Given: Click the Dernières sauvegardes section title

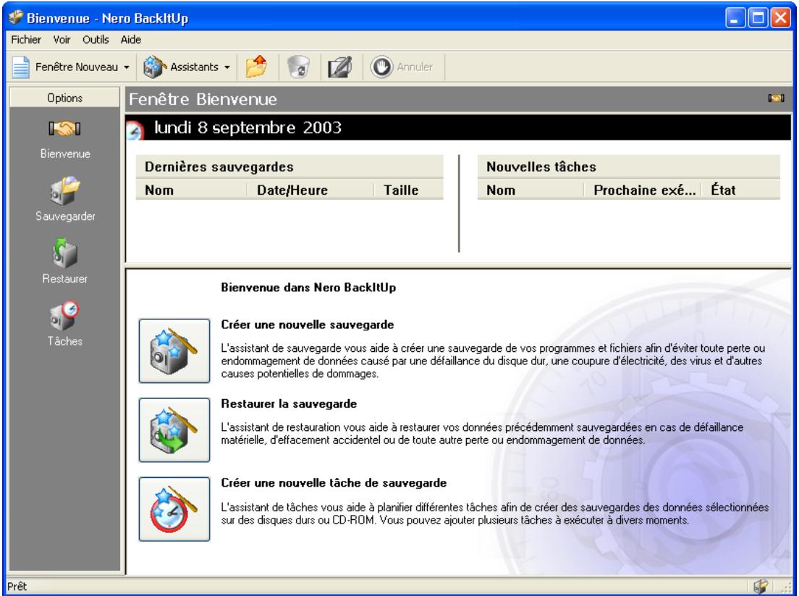Looking at the screenshot, I should (219, 167).
